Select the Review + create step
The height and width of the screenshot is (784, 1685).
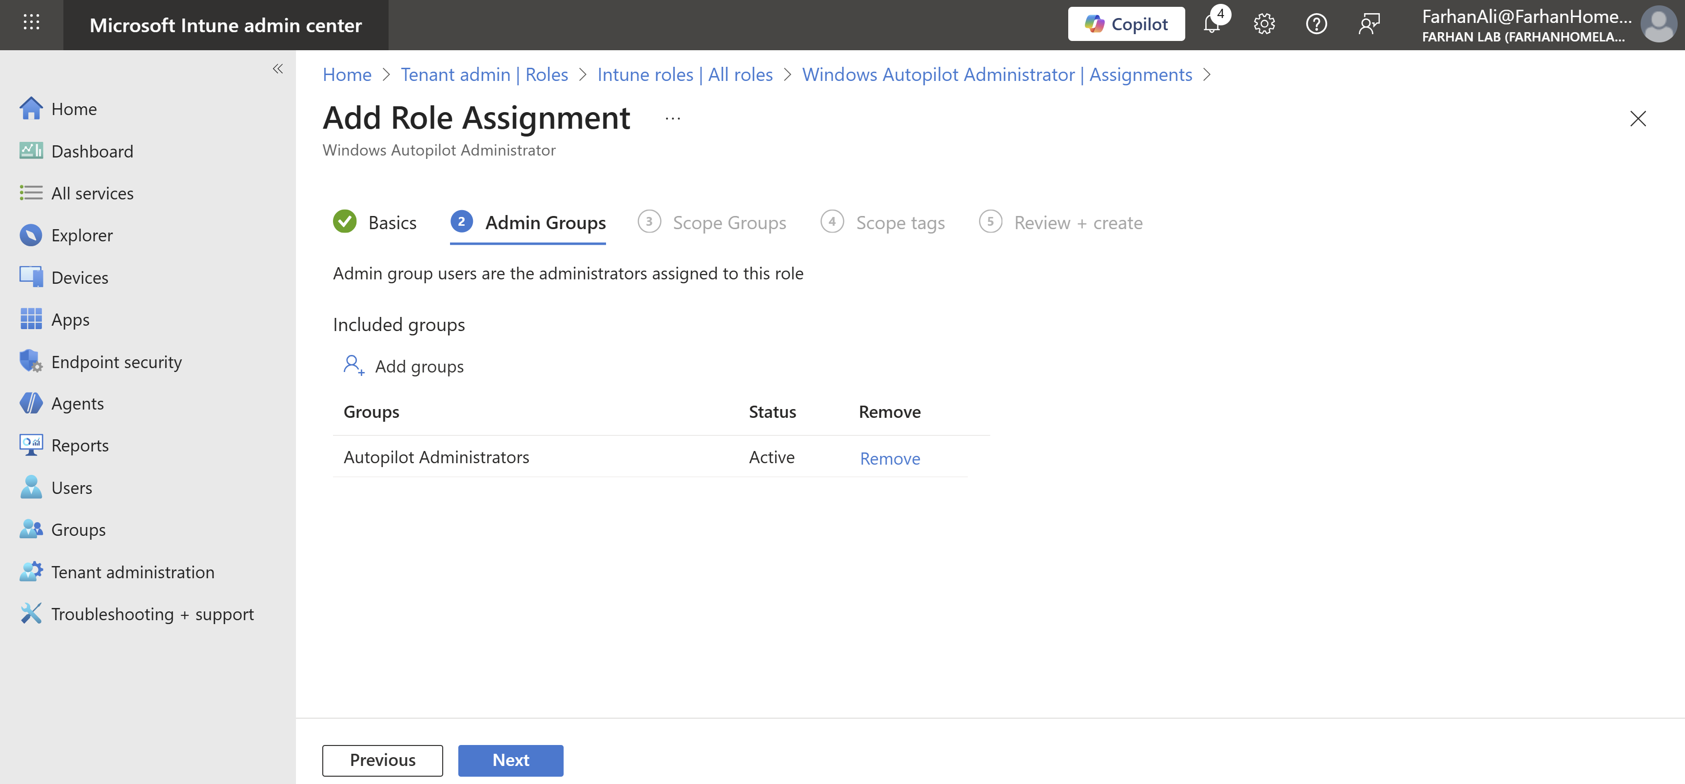[1078, 223]
